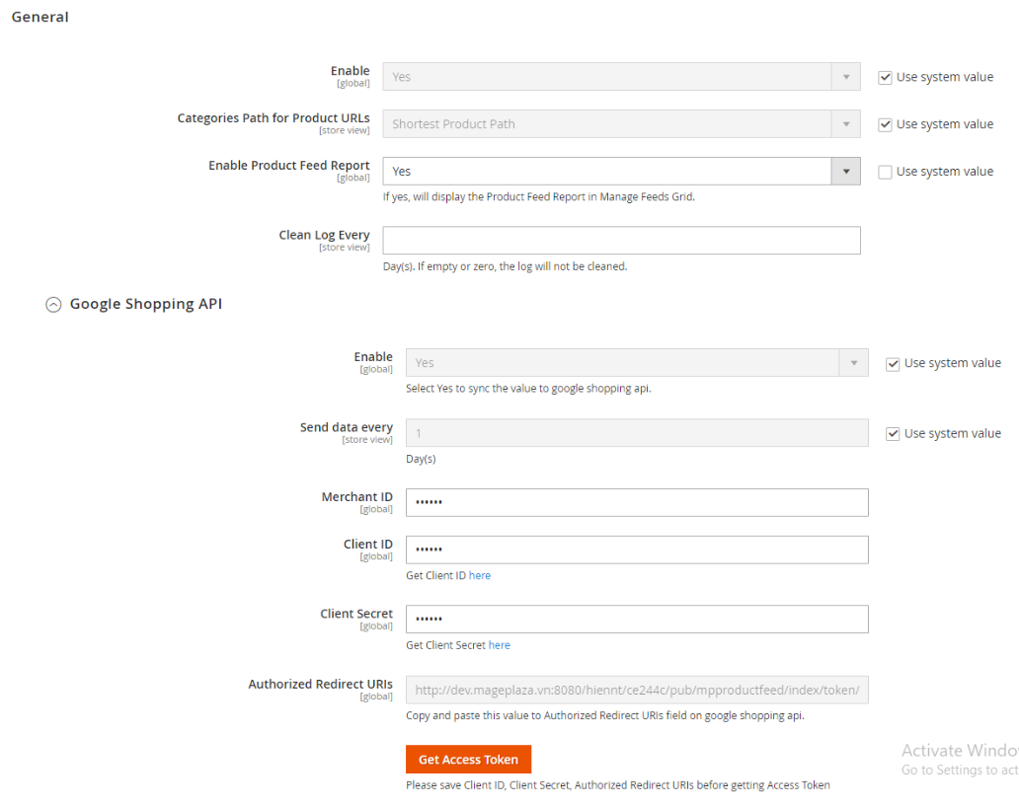
Task: Open the Enable Product Feed Report dropdown
Action: [620, 172]
